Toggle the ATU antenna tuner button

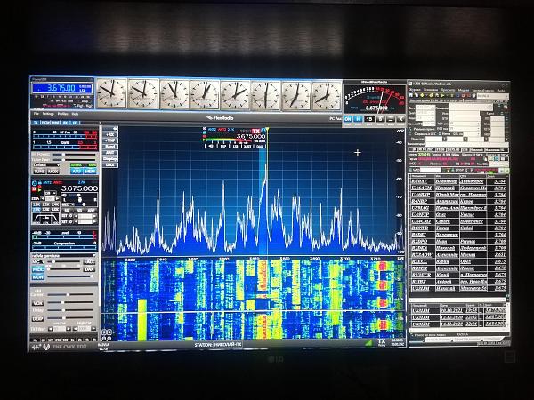[77, 171]
